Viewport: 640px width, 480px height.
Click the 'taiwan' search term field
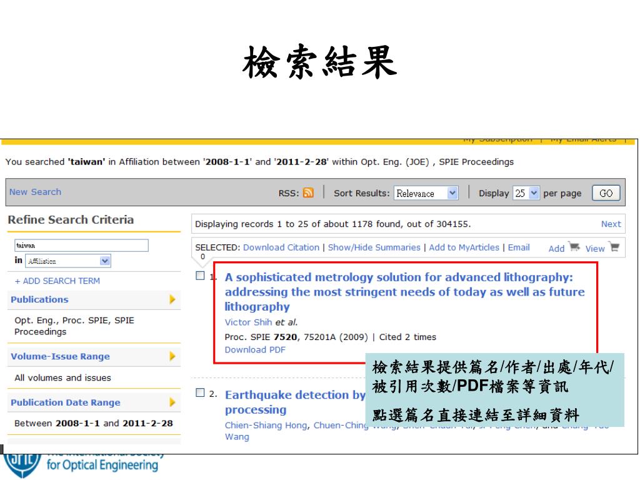tap(81, 245)
